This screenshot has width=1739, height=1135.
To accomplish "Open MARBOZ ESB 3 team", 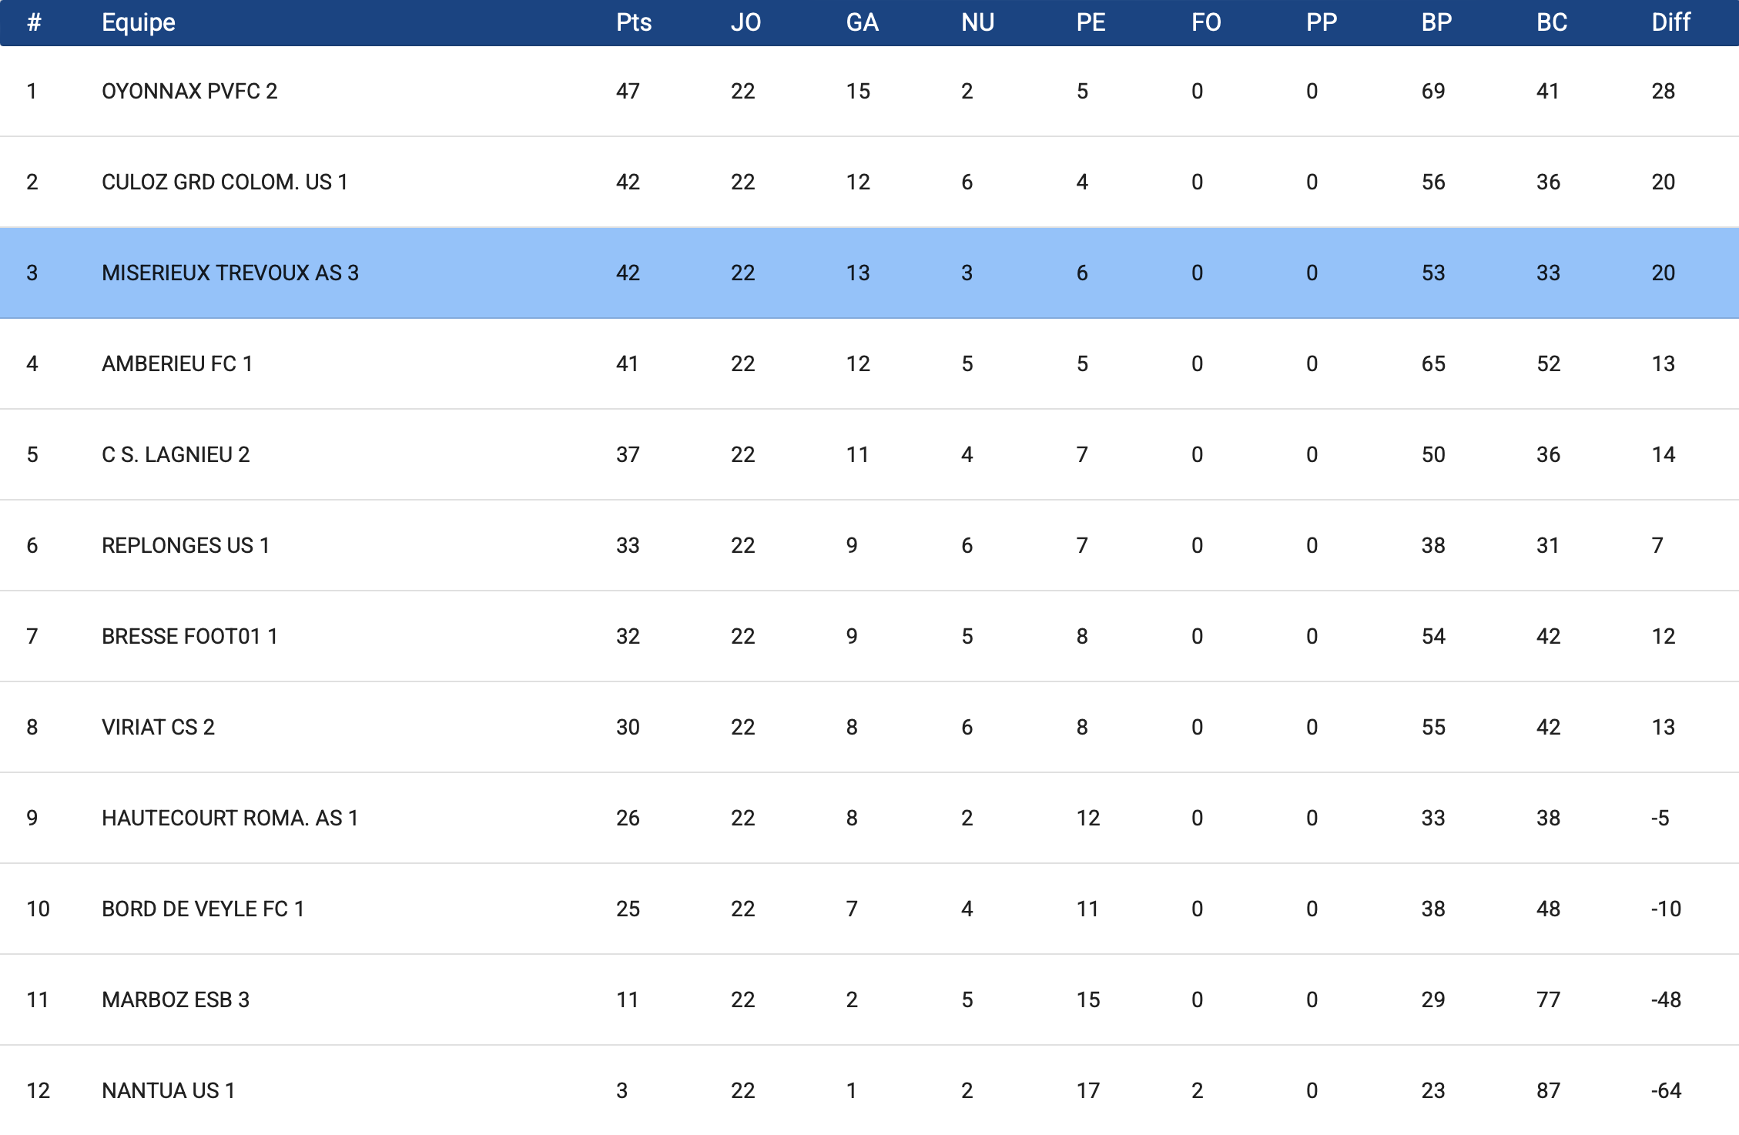I will pos(176,999).
